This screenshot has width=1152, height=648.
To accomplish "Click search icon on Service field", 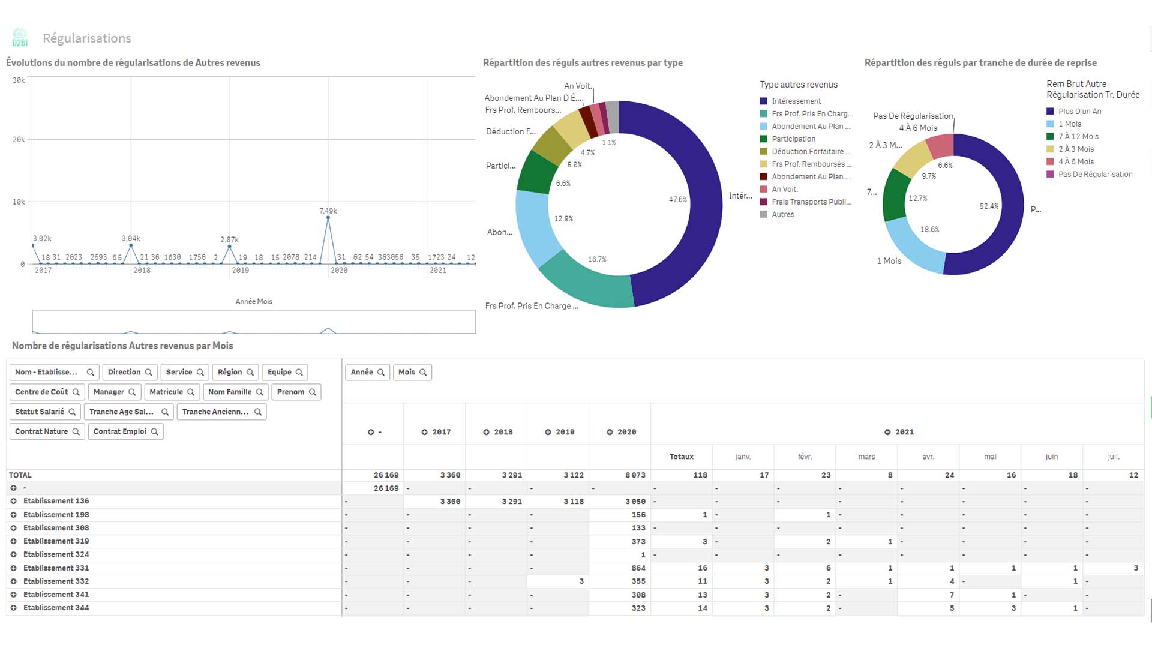I will [200, 373].
